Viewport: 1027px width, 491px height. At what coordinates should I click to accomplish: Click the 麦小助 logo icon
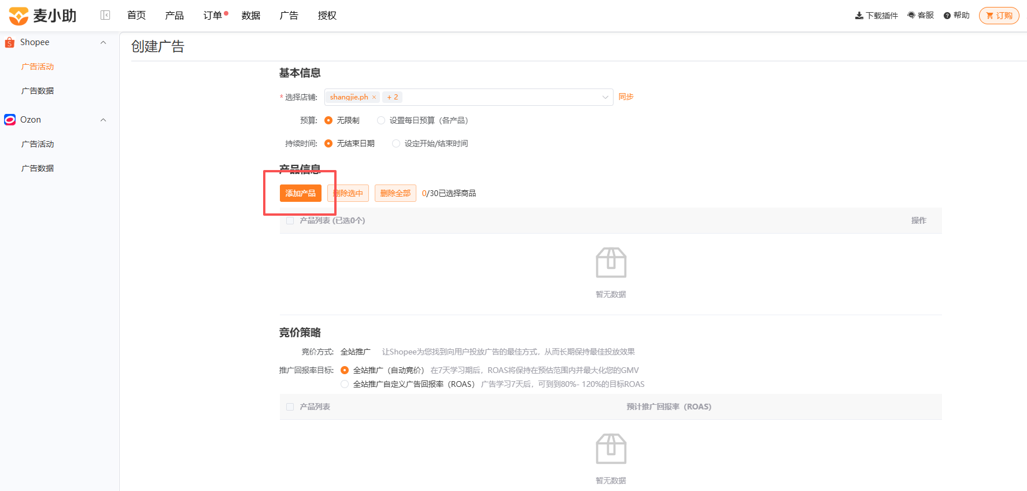(19, 16)
